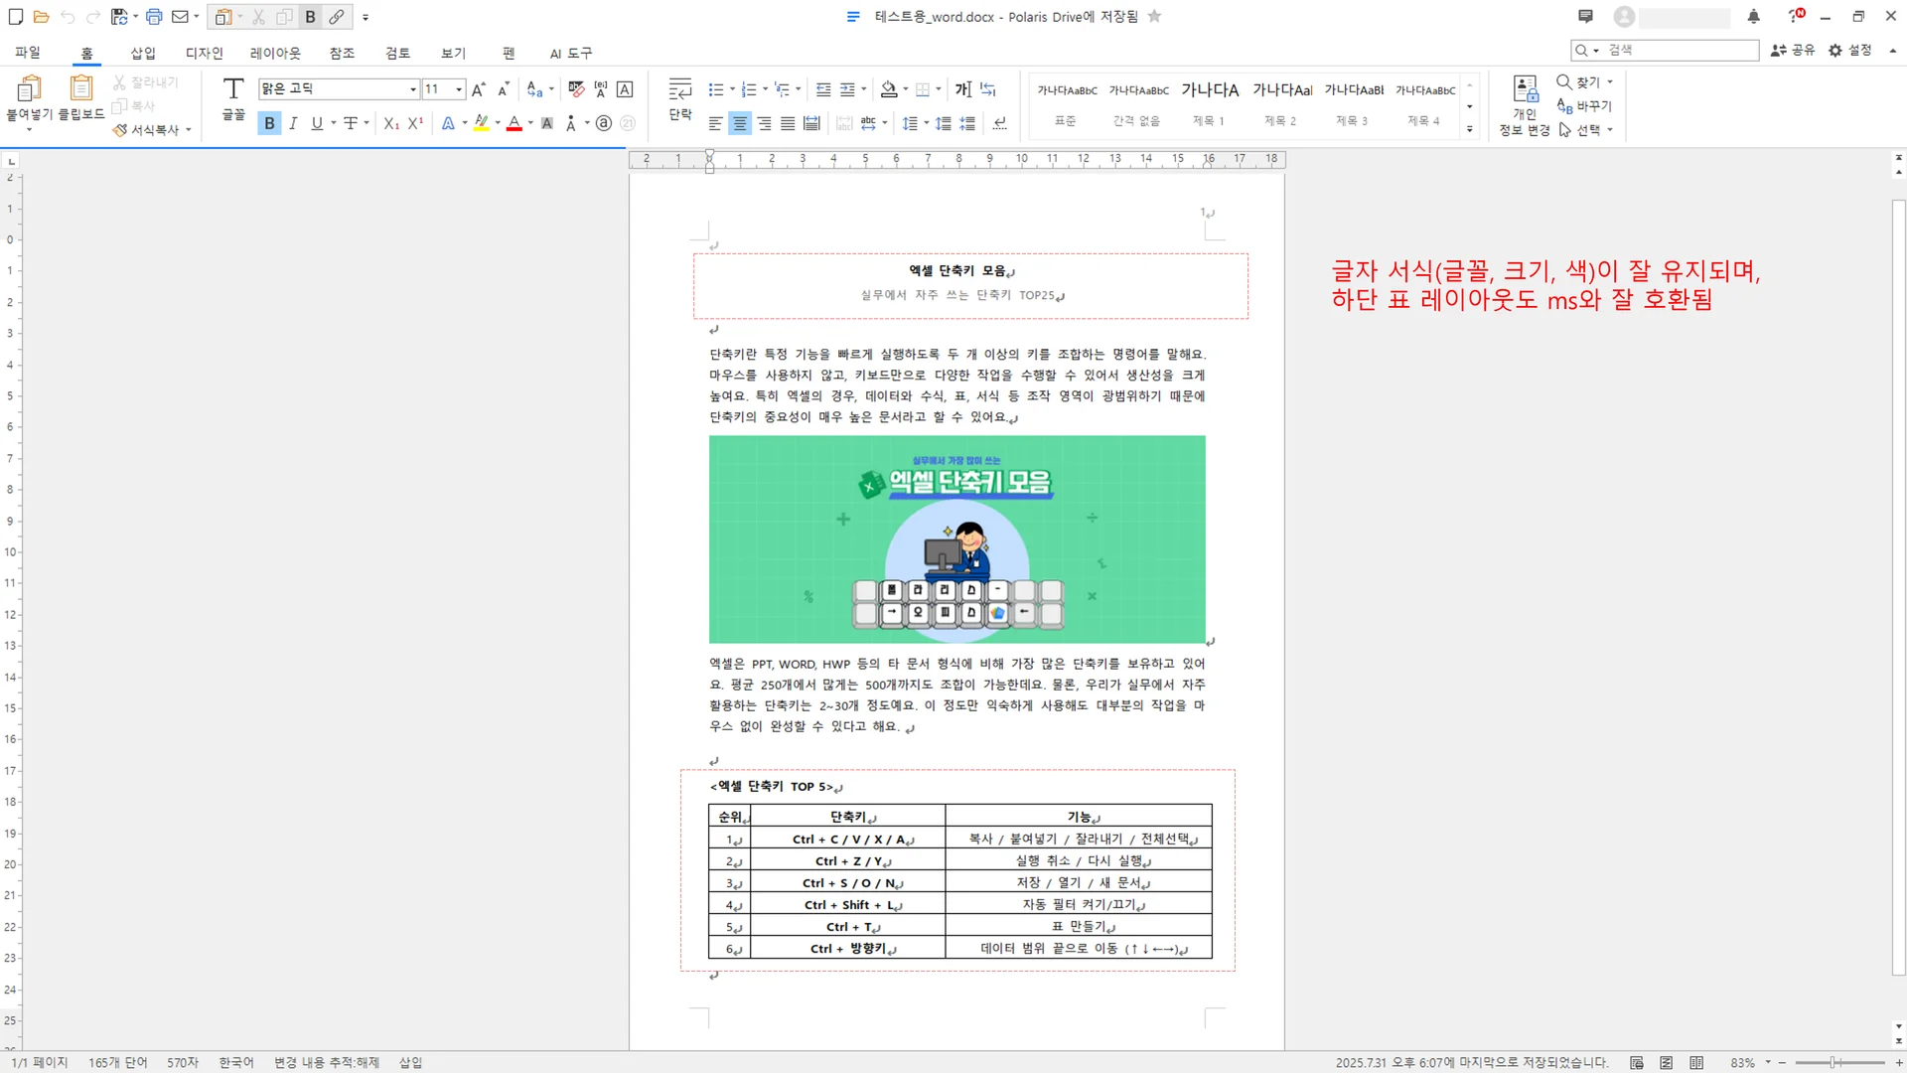Toggle italic formatting
This screenshot has height=1073, width=1907.
coord(292,123)
